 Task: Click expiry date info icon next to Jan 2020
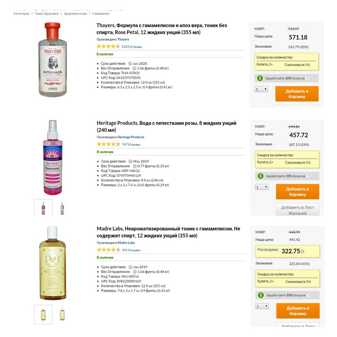[x=130, y=63]
